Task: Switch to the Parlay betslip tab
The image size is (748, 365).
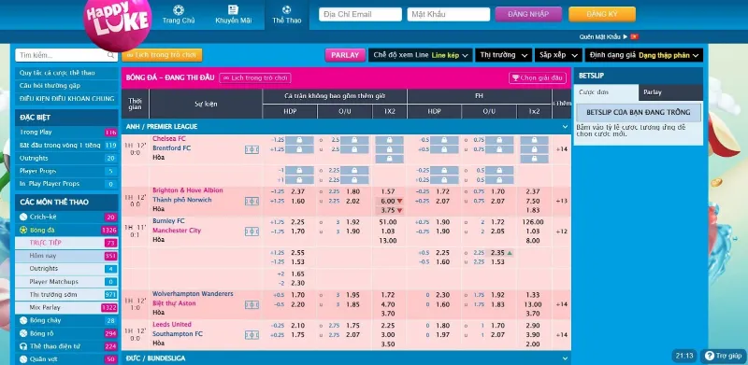Action: point(670,92)
